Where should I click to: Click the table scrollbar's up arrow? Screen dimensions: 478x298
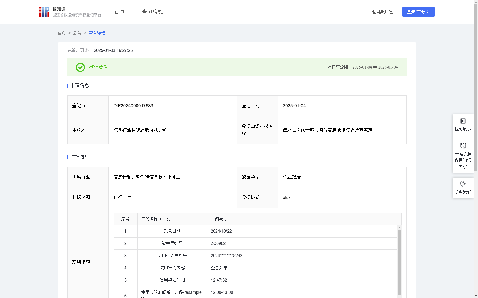pyautogui.click(x=399, y=227)
